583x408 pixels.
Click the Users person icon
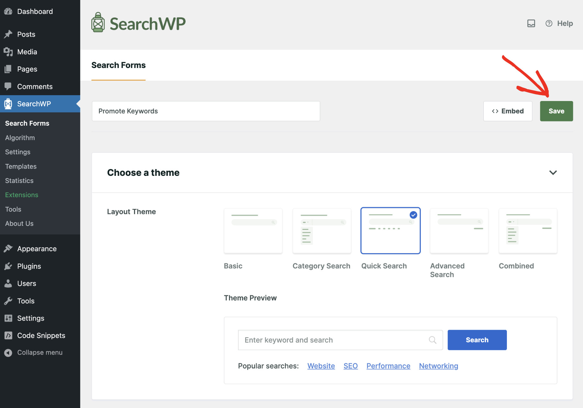click(x=8, y=283)
